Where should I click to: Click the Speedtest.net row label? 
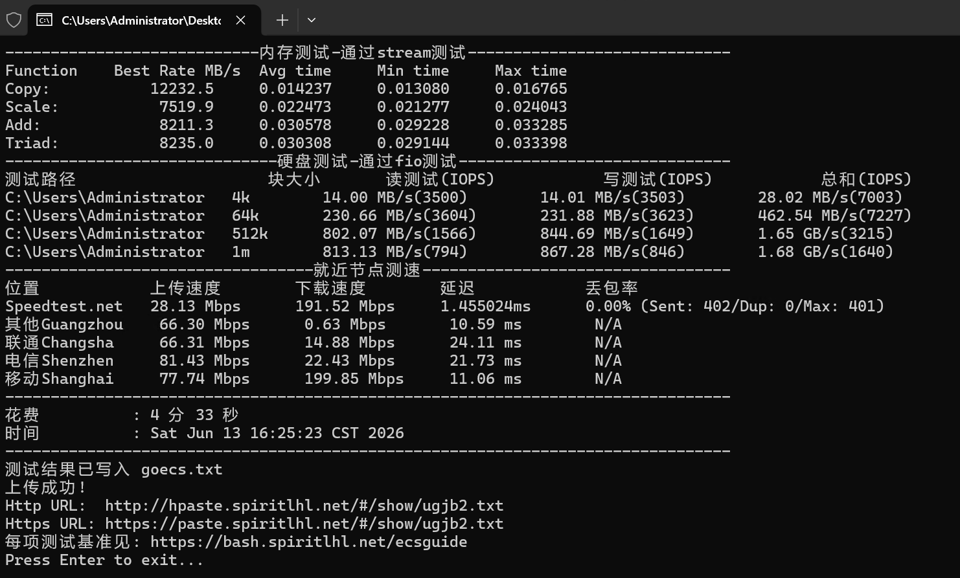pyautogui.click(x=63, y=306)
